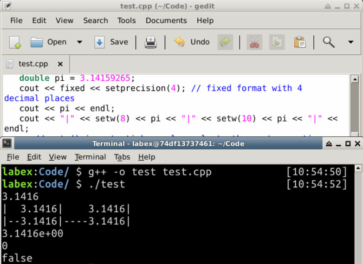Click the Terminal title bar icon
Screen dimensions: 363x264
[x=6, y=143]
